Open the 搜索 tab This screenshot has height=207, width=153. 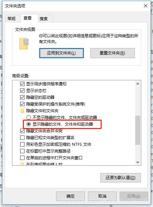(44, 18)
